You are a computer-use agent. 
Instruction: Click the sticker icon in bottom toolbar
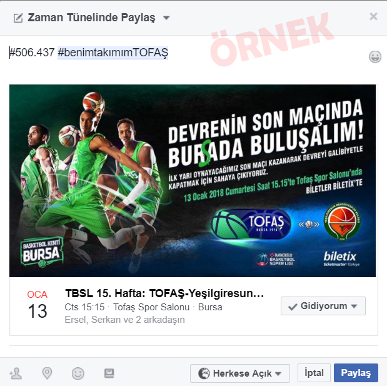pos(109,373)
